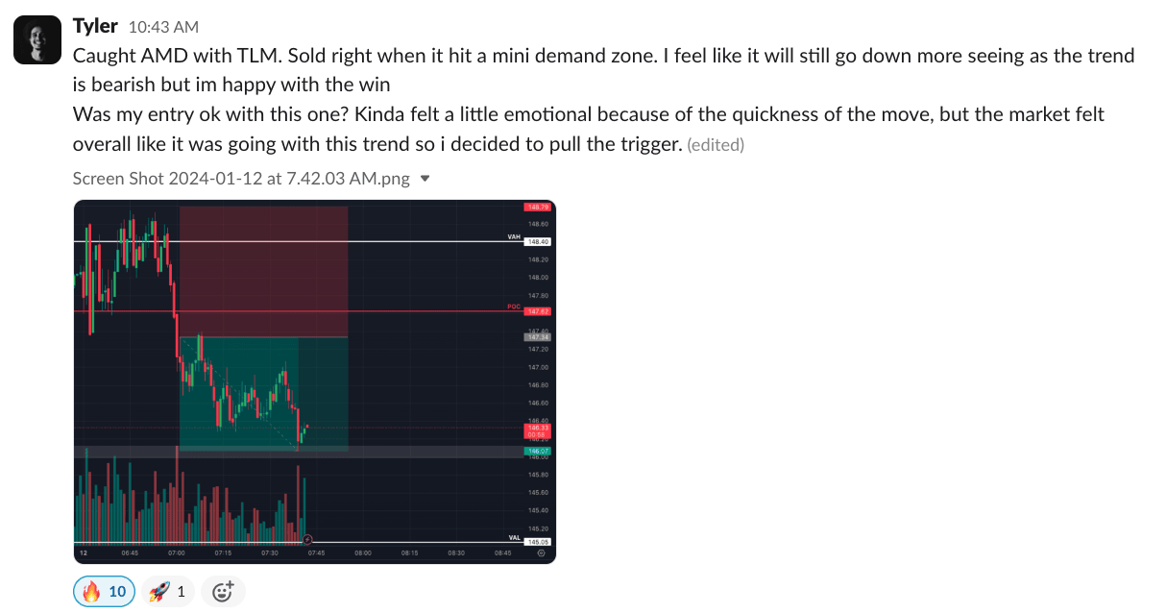The height and width of the screenshot is (613, 1166).
Task: Click the chart settings gear icon
Action: click(542, 553)
